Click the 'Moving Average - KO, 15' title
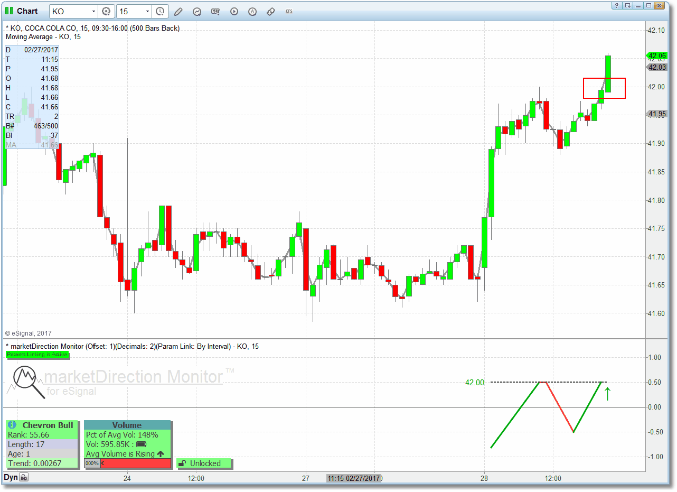 (43, 37)
